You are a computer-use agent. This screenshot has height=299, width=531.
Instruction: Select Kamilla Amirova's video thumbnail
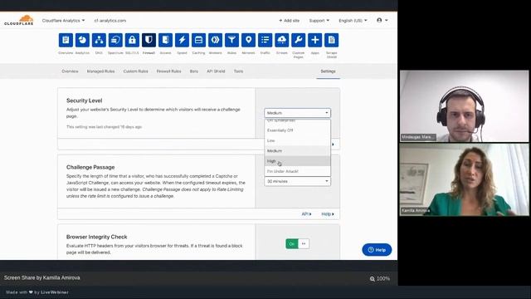465,179
